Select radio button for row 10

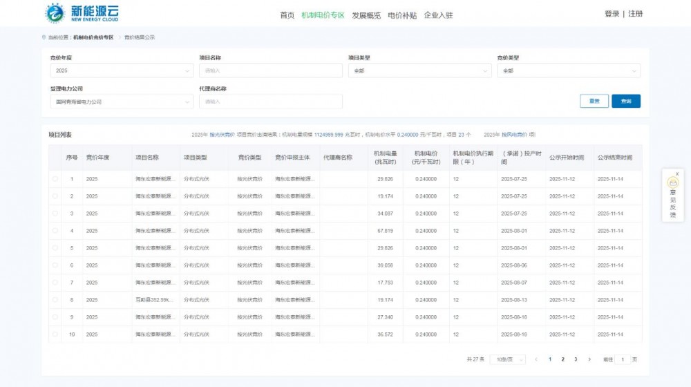(x=55, y=334)
